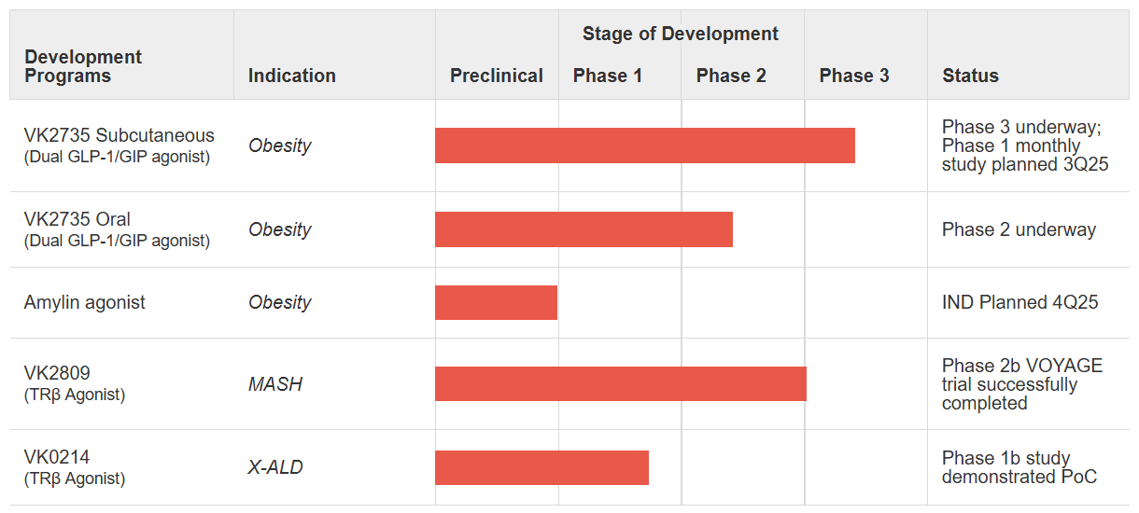Click the VK2735 Oral progress bar

584,229
